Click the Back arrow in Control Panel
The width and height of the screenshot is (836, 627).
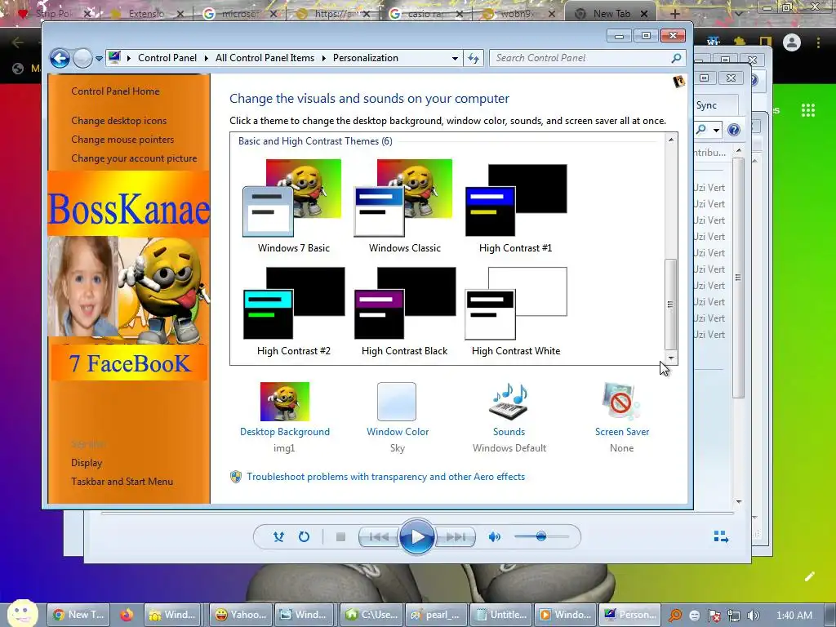point(60,58)
